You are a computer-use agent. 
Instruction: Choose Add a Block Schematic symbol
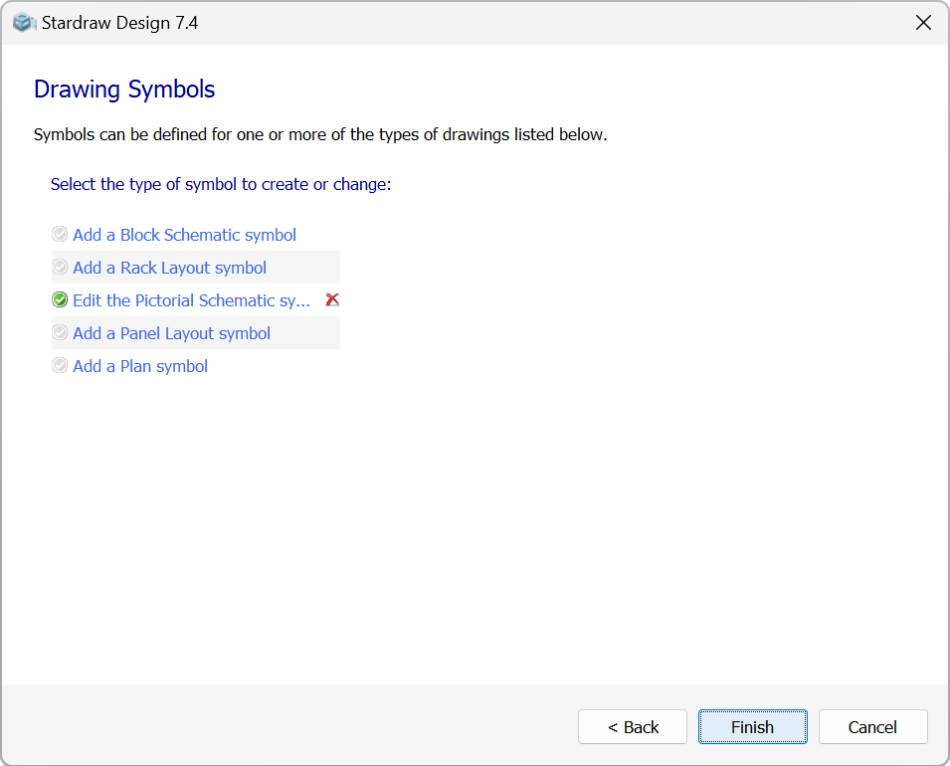(x=184, y=235)
